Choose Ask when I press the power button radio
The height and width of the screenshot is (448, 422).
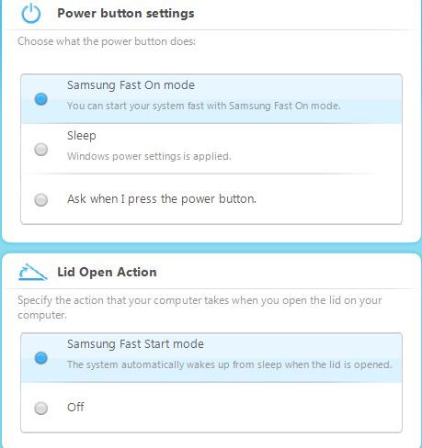[x=40, y=200]
